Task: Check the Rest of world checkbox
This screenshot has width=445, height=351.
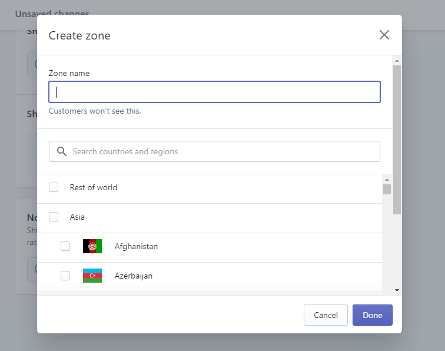Action: tap(54, 187)
